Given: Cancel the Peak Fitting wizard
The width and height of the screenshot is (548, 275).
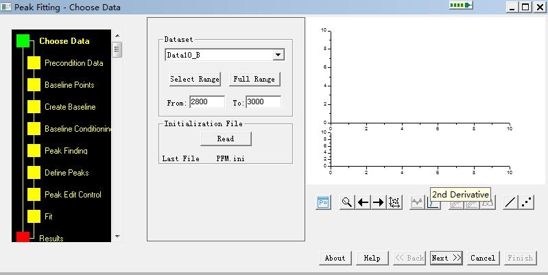Looking at the screenshot, I should click(x=483, y=259).
